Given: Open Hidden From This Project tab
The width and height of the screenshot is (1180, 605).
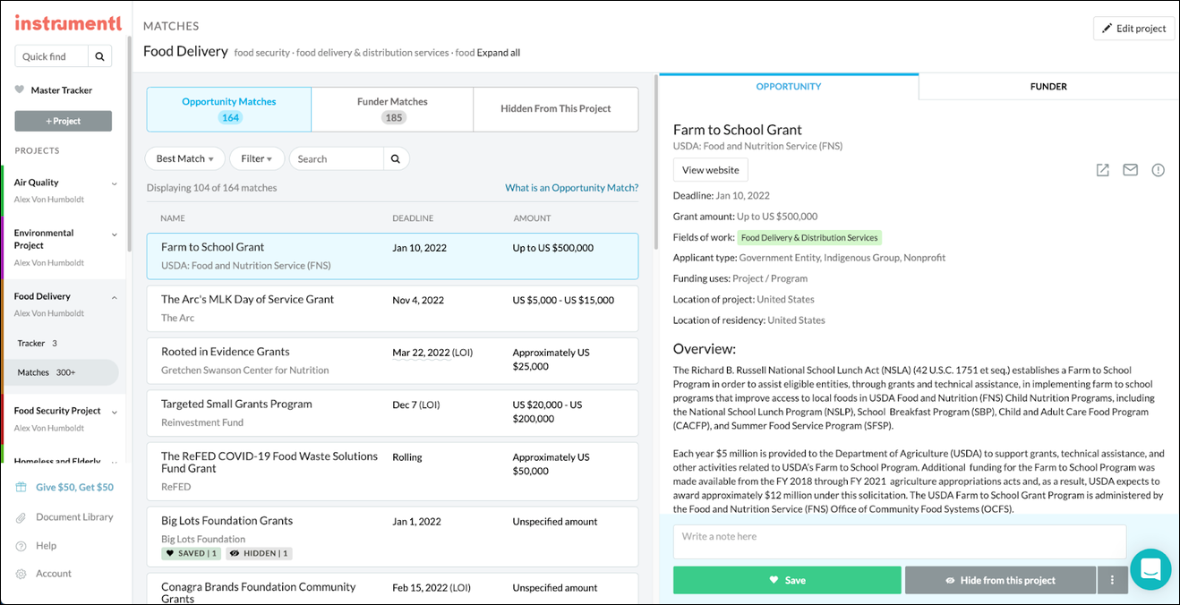Looking at the screenshot, I should (x=556, y=109).
